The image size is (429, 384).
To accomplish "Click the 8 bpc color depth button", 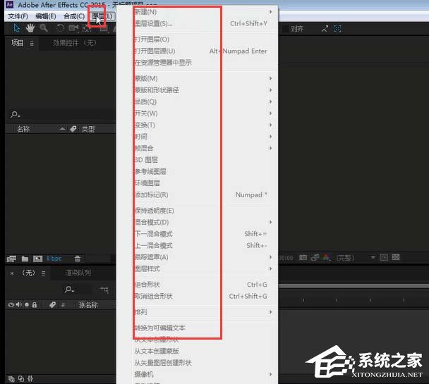I will pos(54,259).
